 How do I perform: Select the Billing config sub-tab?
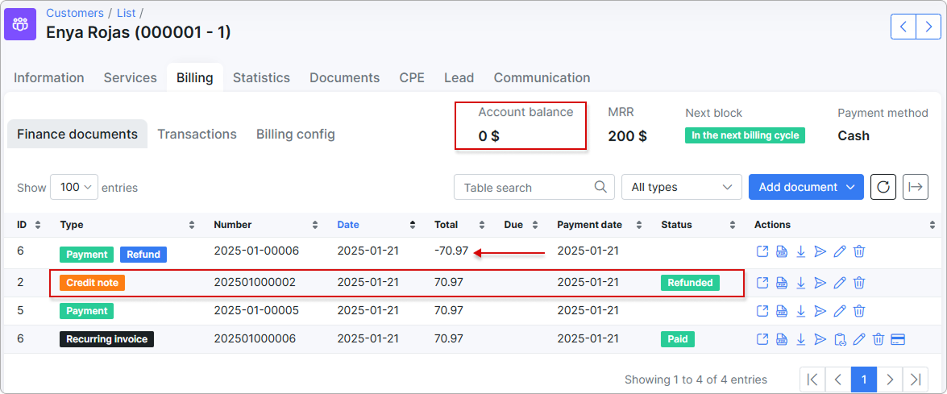(x=295, y=134)
